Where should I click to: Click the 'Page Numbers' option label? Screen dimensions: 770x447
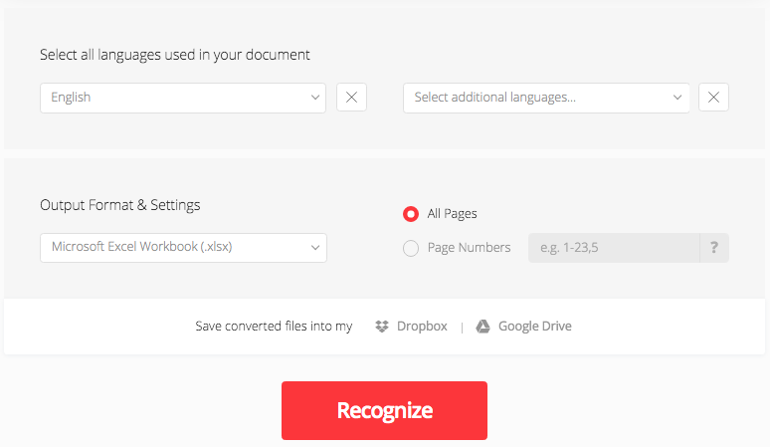coord(469,248)
